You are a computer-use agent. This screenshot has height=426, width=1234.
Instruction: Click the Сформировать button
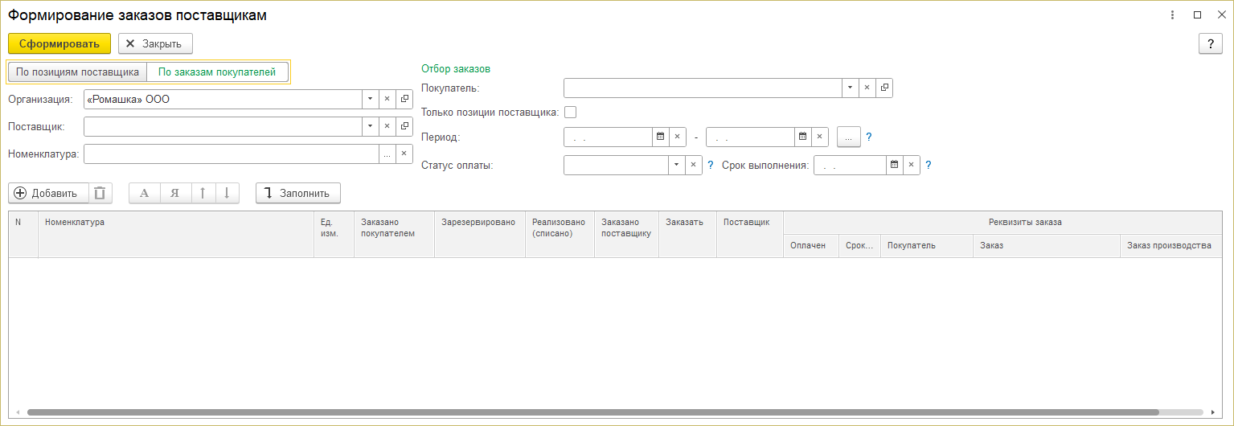pos(59,43)
